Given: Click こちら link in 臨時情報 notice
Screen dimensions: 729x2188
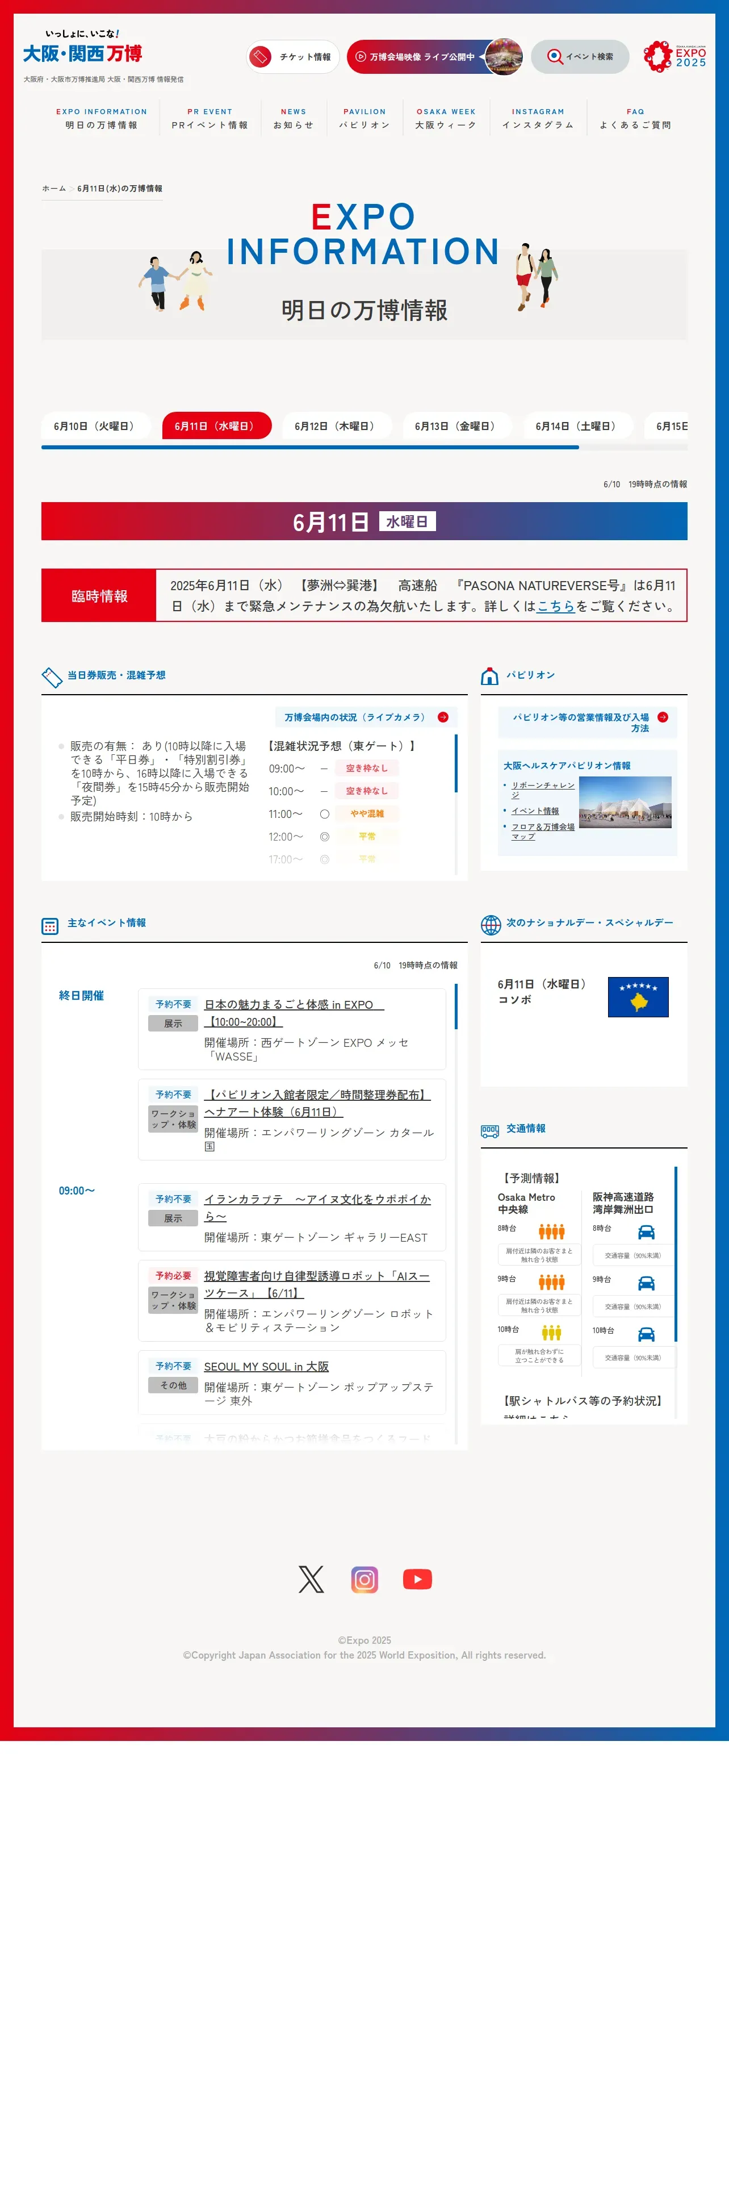Looking at the screenshot, I should pyautogui.click(x=556, y=607).
